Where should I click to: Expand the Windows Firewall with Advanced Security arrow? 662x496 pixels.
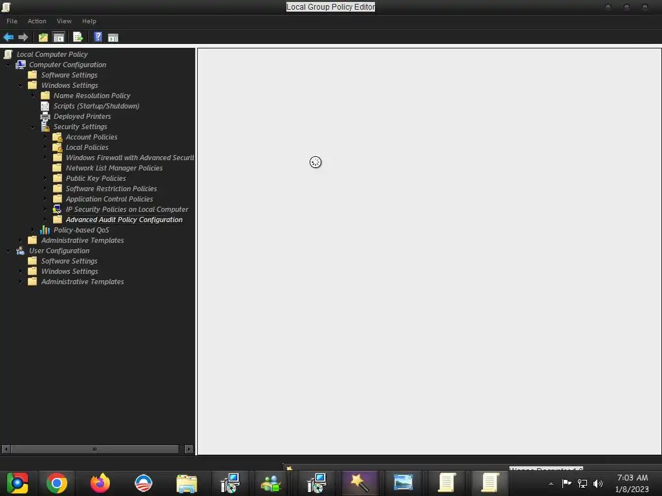point(45,158)
